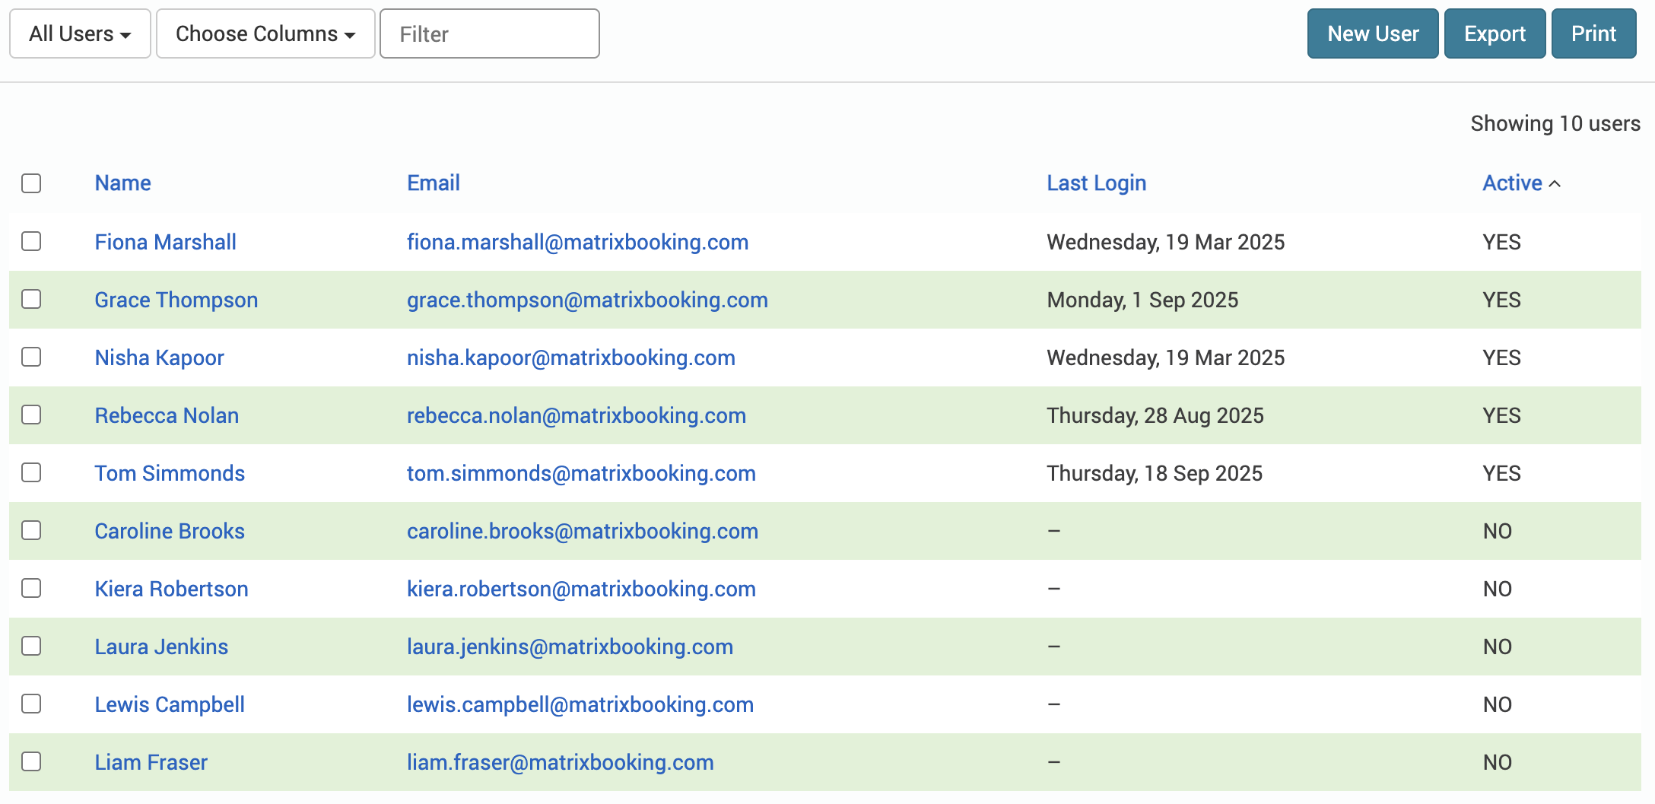Check the row for Tom Simmonds
This screenshot has height=804, width=1655.
tap(31, 473)
